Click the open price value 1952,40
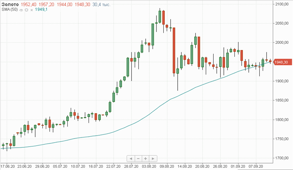This screenshot has height=170, width=293. coord(29,4)
